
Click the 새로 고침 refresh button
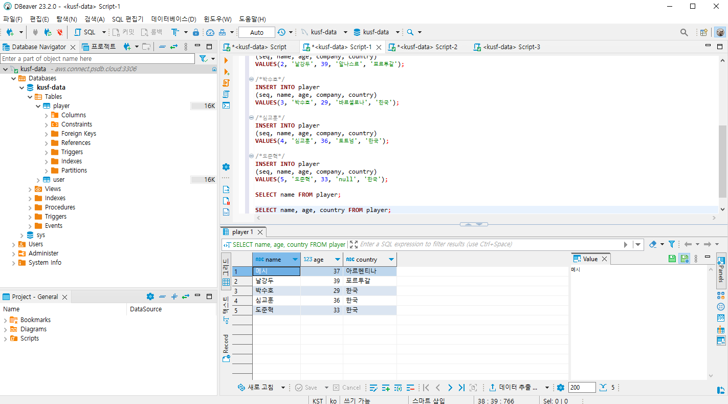click(x=260, y=388)
